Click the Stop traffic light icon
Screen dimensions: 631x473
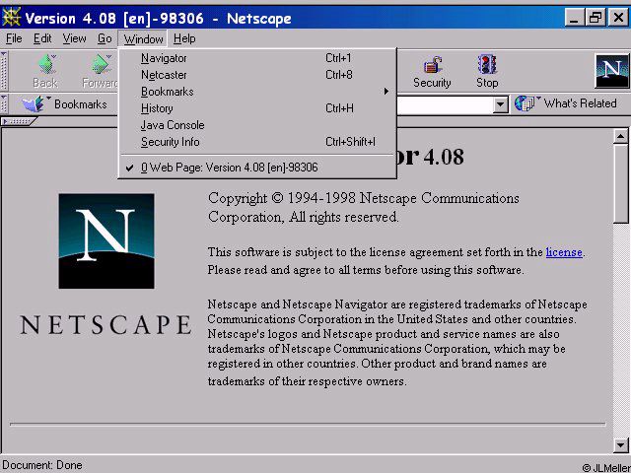(487, 64)
